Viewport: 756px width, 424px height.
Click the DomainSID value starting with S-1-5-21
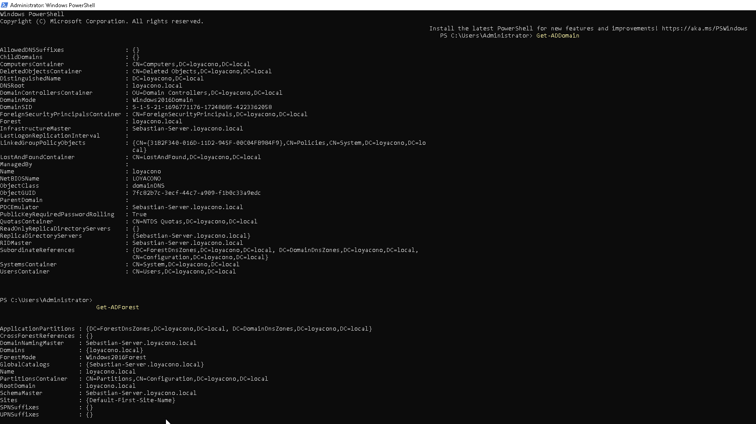202,107
